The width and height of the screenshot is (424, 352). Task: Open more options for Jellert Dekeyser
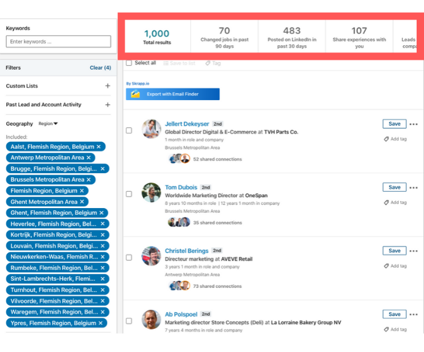[414, 124]
